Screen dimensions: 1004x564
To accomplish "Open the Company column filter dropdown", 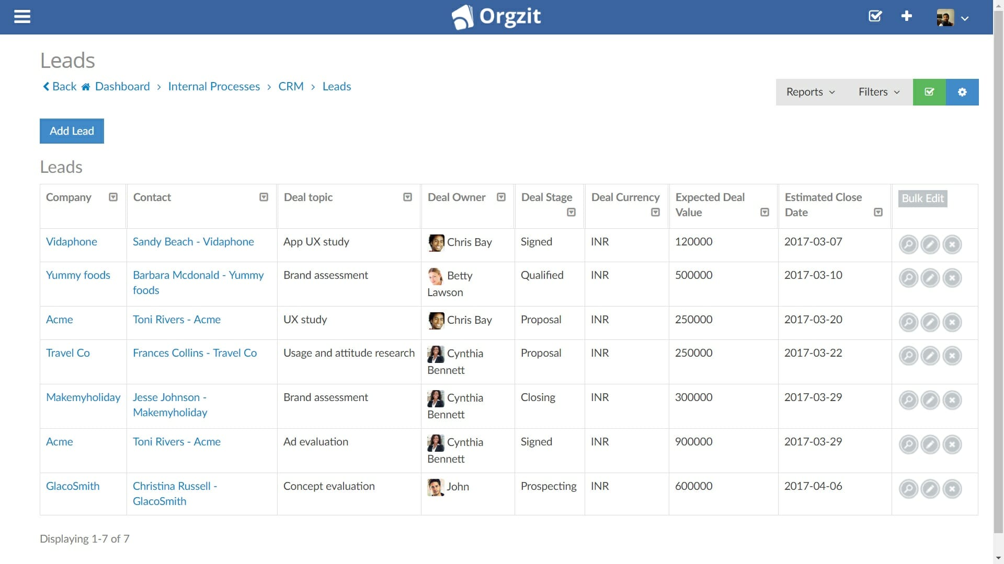I will pos(113,197).
